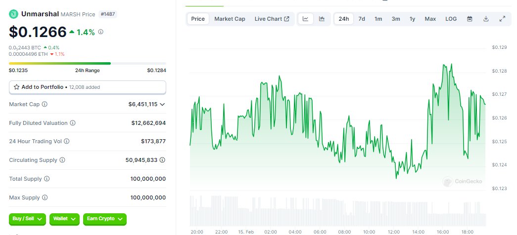Click the $0.1266 price text

tap(38, 32)
